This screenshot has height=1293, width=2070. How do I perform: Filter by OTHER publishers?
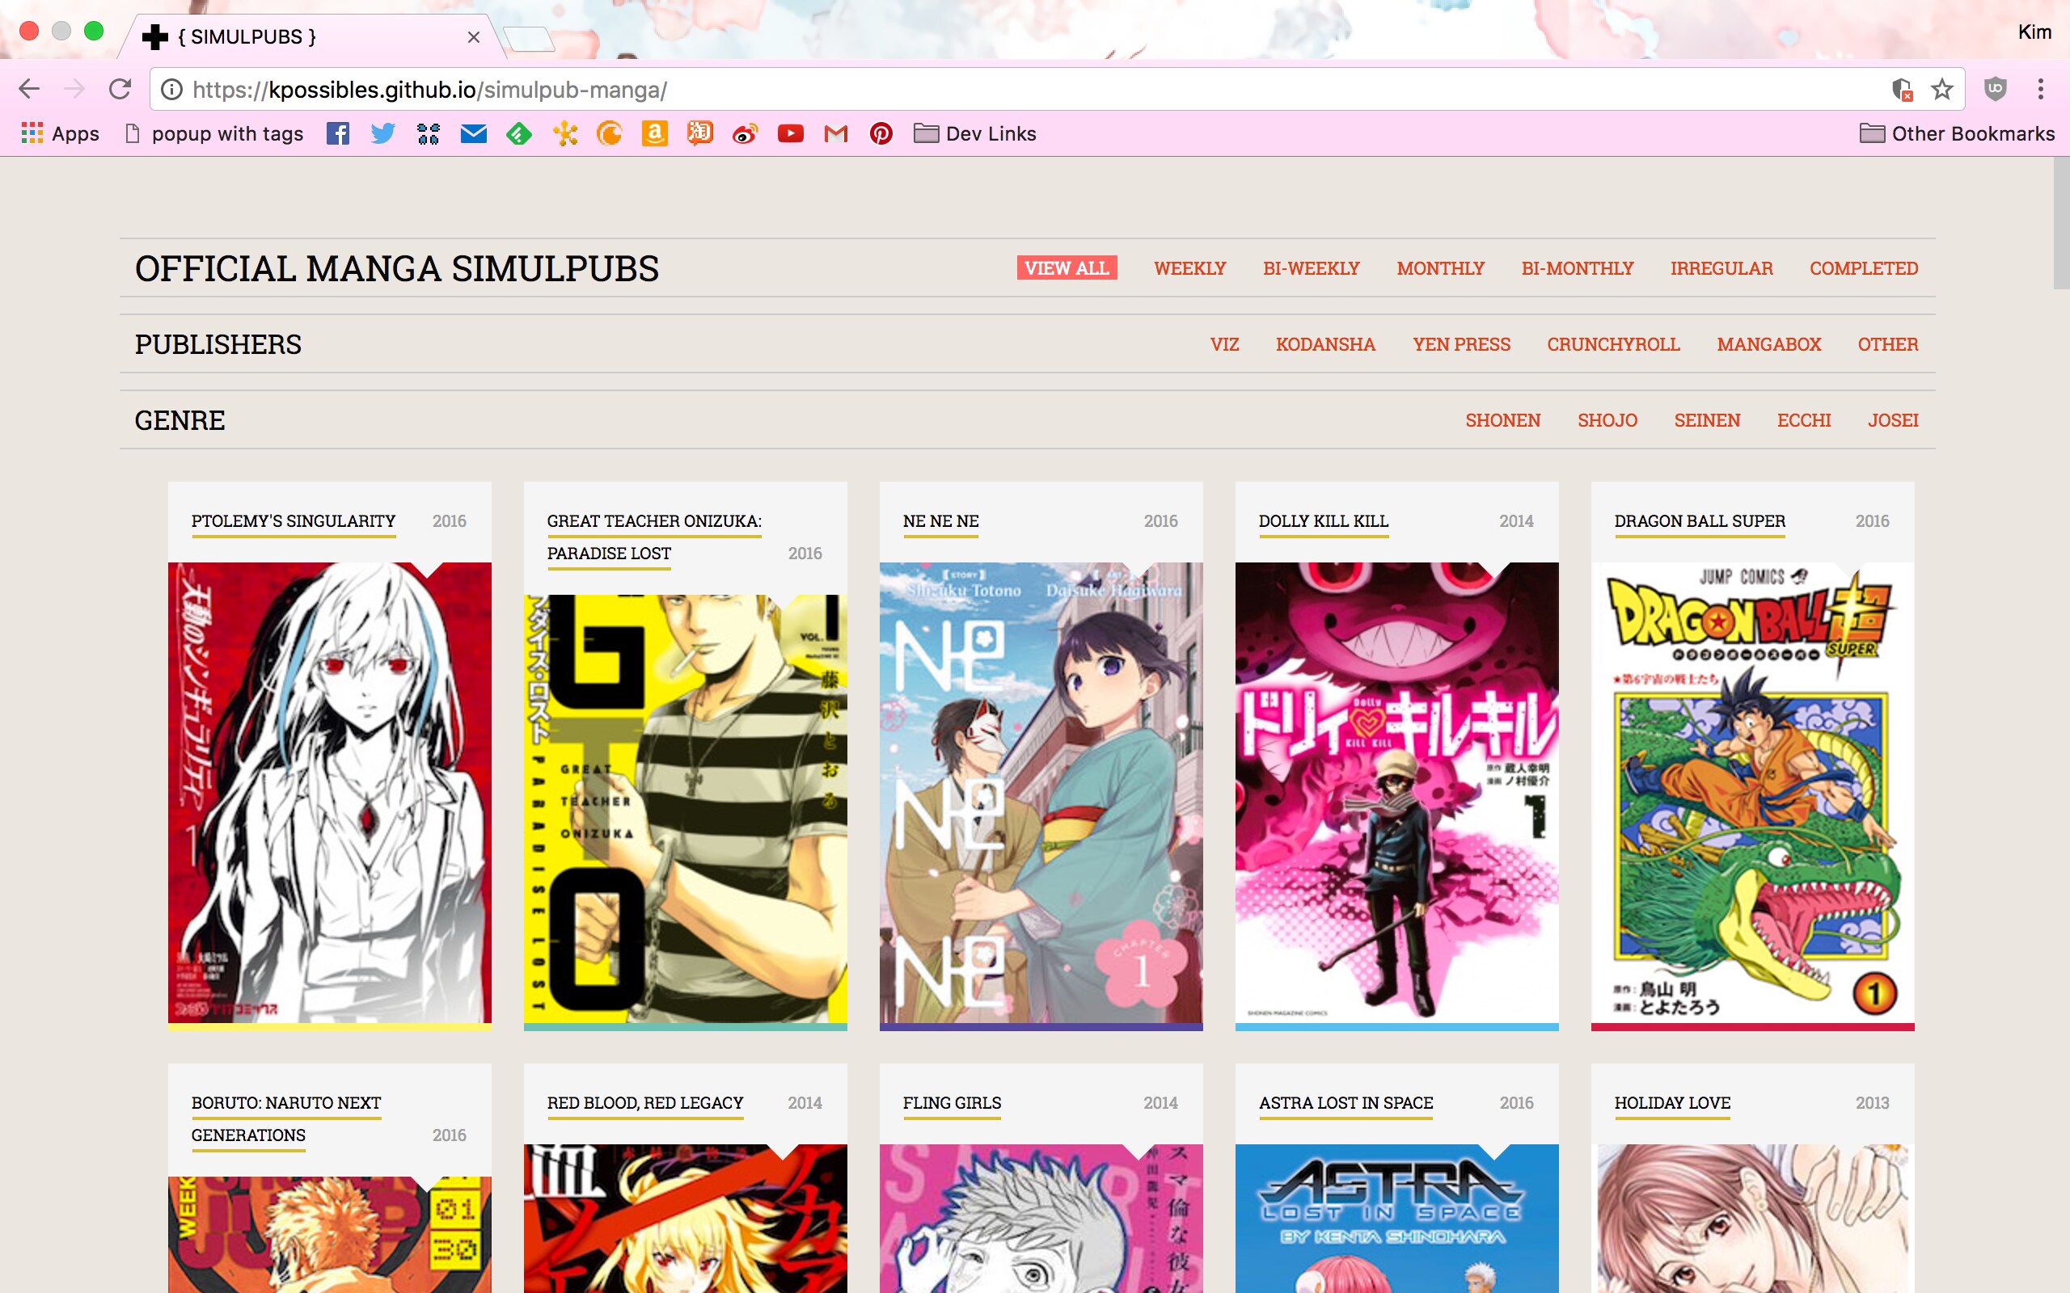[1888, 343]
